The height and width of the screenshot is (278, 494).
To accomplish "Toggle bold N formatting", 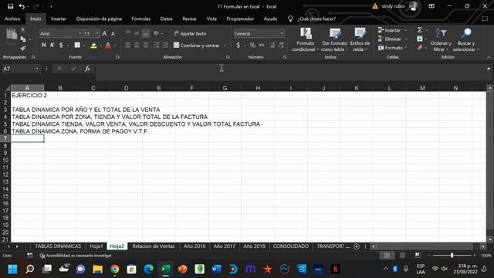I will [44, 46].
